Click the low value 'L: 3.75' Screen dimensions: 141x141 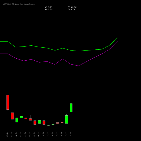pos(71,10)
